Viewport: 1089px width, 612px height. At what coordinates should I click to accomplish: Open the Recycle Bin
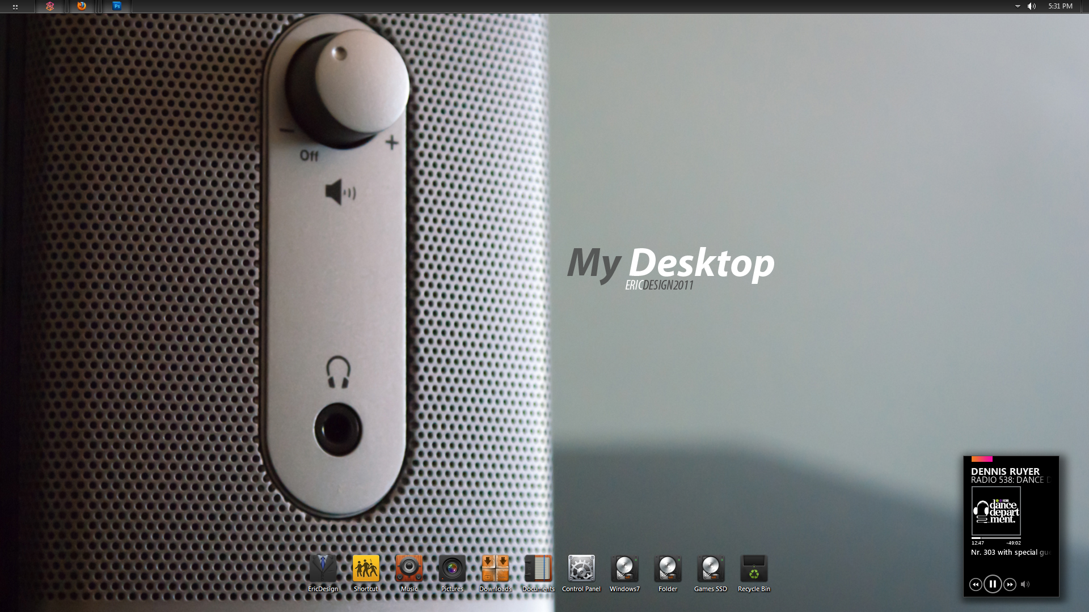[x=754, y=569]
